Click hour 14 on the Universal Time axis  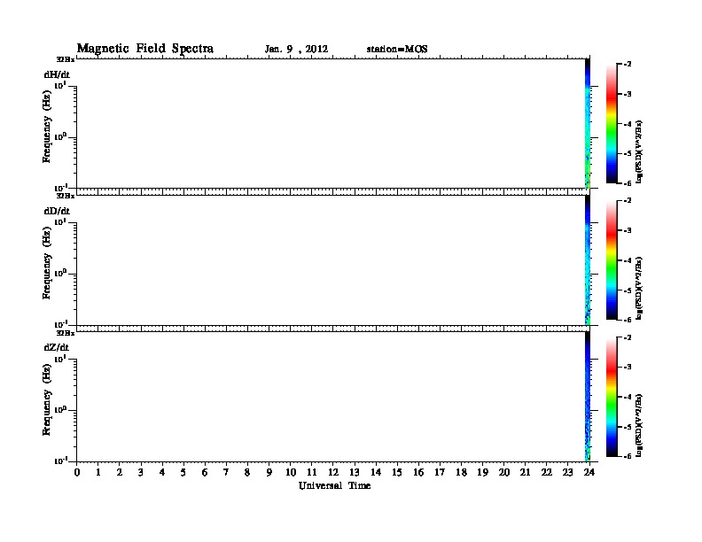click(376, 472)
